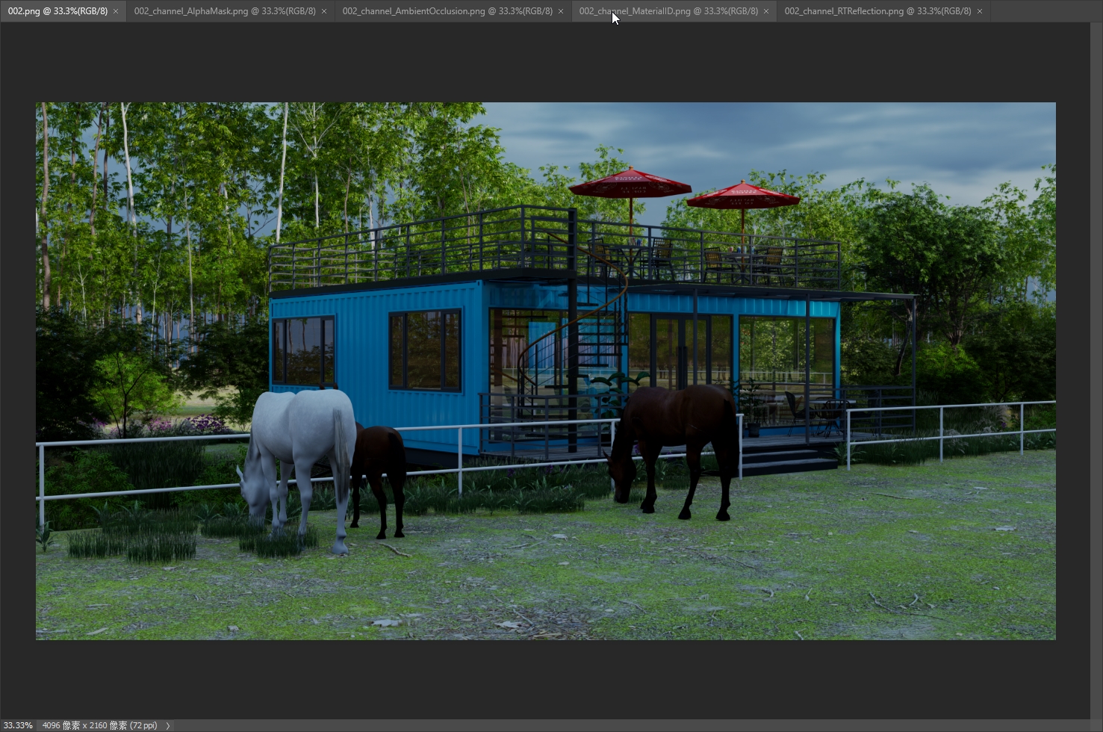Image resolution: width=1103 pixels, height=732 pixels.
Task: Open the 002_channel_RTReflection.png tab
Action: click(x=877, y=11)
